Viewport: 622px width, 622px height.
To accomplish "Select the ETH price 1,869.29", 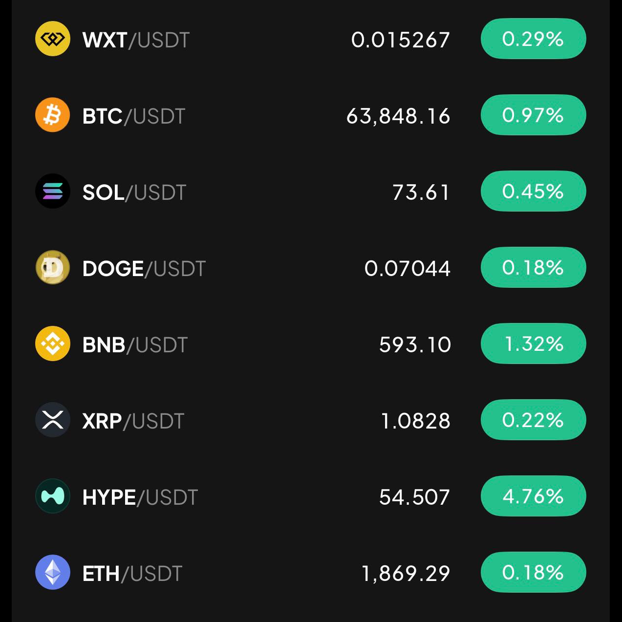I will coord(406,573).
